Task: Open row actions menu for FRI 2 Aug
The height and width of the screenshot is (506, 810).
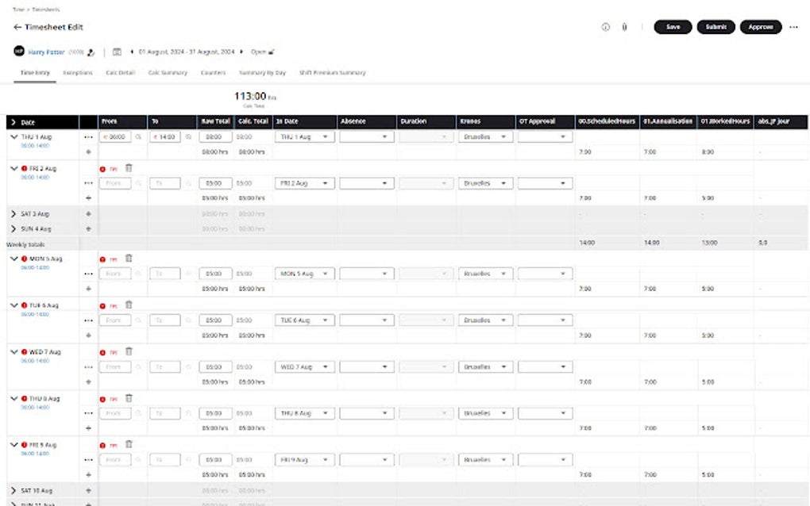Action: tap(88, 183)
